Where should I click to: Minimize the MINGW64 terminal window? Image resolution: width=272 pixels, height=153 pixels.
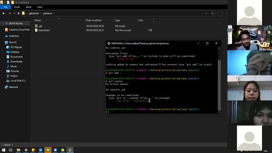[x=198, y=43]
